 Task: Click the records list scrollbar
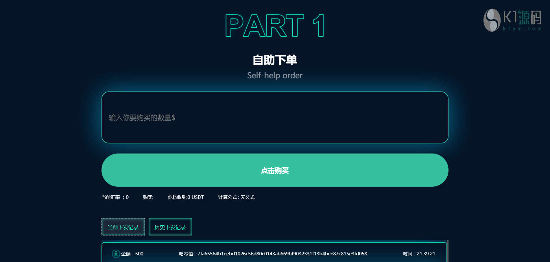(x=448, y=251)
